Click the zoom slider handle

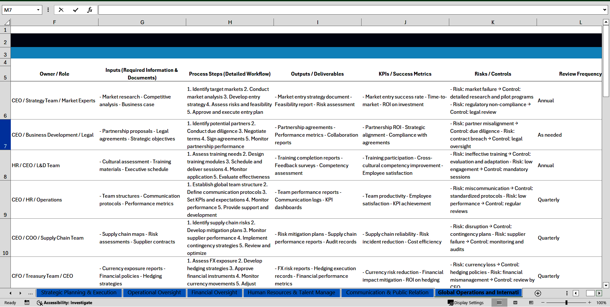tap(566, 303)
